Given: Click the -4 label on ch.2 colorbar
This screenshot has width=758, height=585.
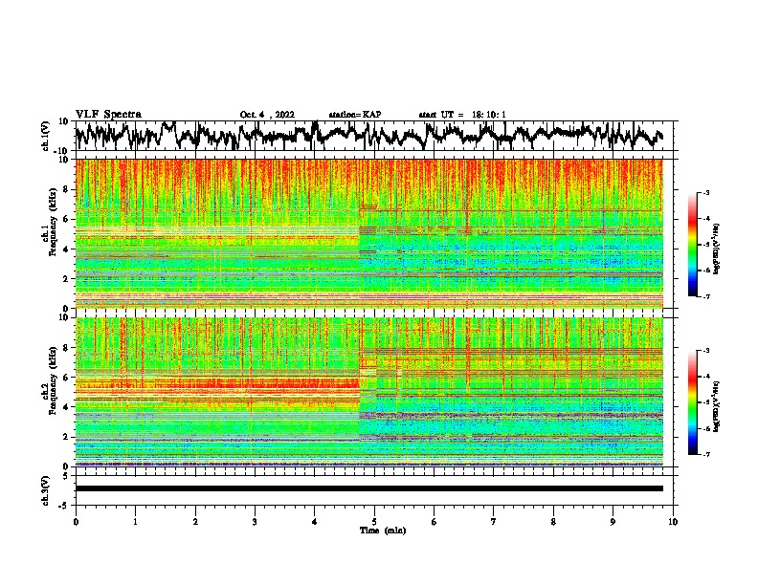Looking at the screenshot, I should [706, 377].
